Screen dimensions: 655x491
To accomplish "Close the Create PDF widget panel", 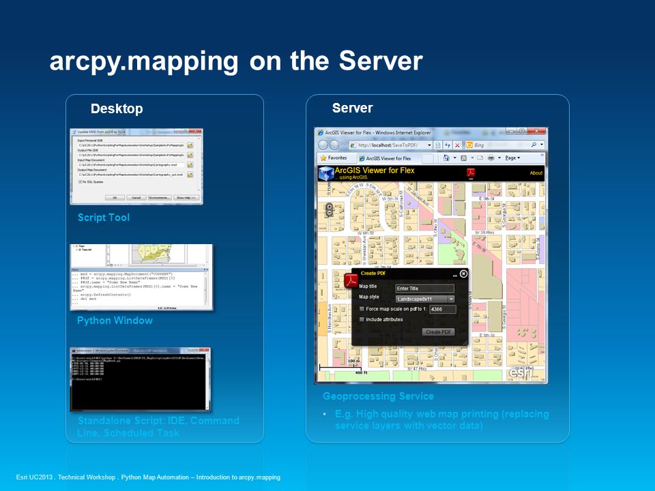I will click(464, 274).
